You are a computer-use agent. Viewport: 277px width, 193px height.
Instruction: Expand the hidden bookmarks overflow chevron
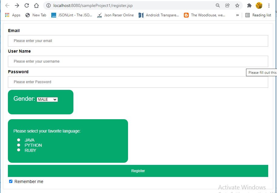click(237, 15)
